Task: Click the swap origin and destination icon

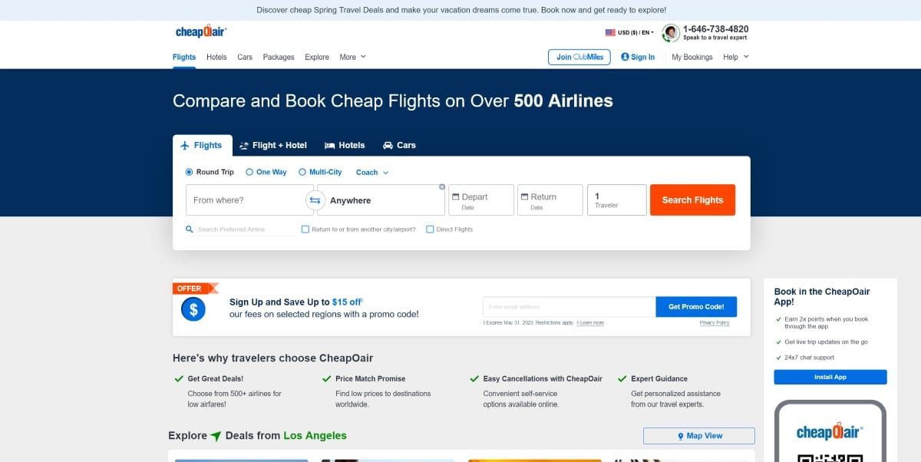Action: coord(315,200)
